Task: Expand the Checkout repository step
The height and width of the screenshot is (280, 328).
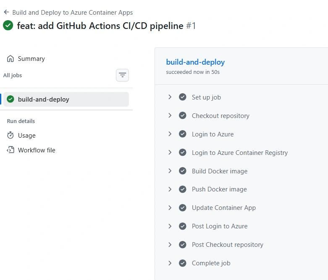Action: coord(170,115)
